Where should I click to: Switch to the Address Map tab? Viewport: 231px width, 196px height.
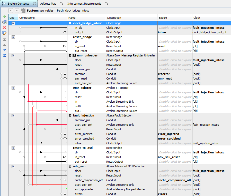48,4
